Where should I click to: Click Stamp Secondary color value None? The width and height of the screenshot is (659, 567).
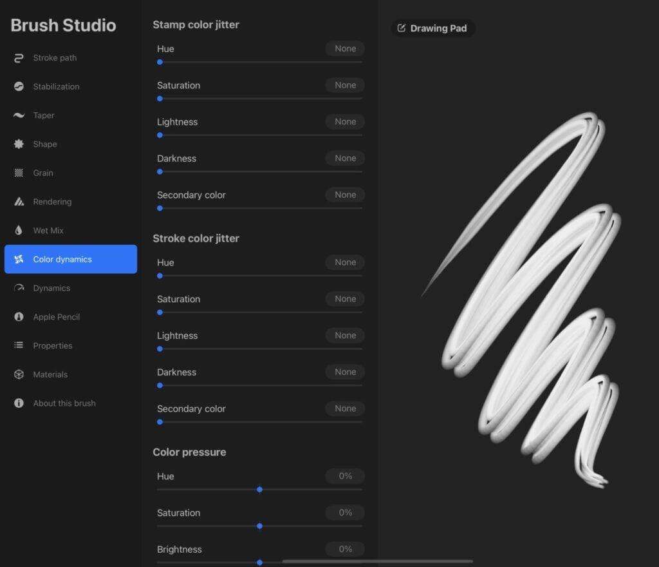click(345, 195)
